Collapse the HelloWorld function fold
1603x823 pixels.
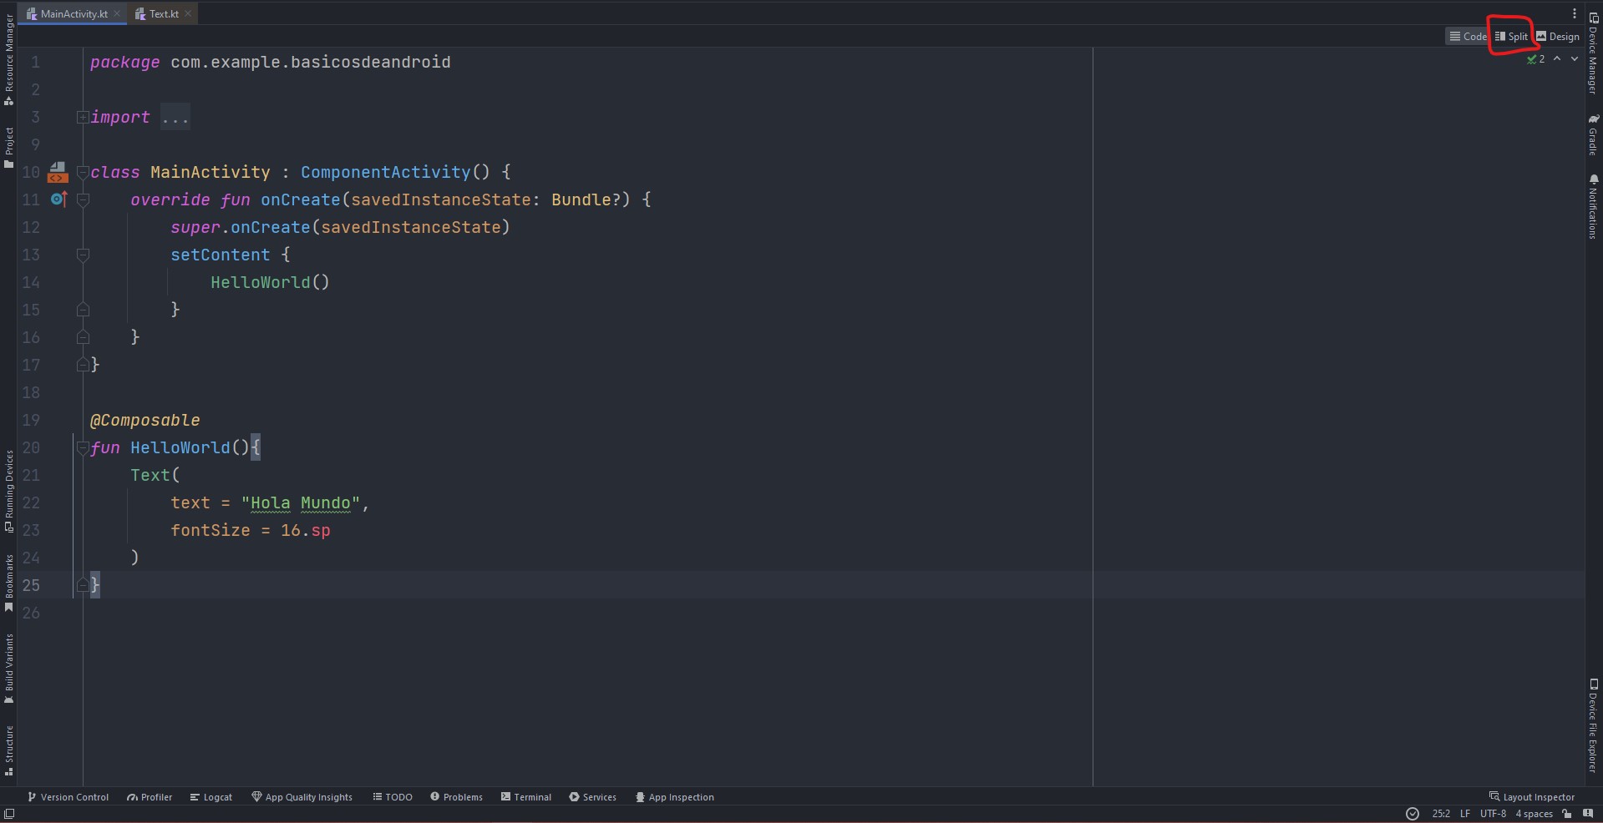click(83, 448)
